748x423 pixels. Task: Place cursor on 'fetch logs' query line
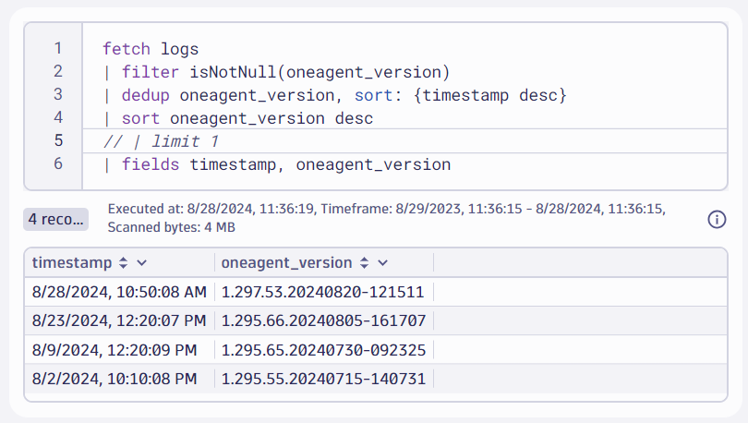point(151,49)
